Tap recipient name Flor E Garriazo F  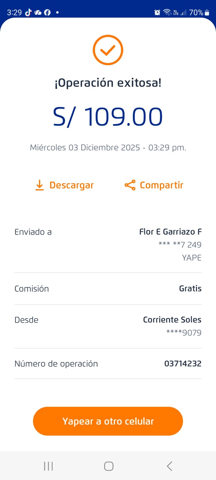click(170, 232)
